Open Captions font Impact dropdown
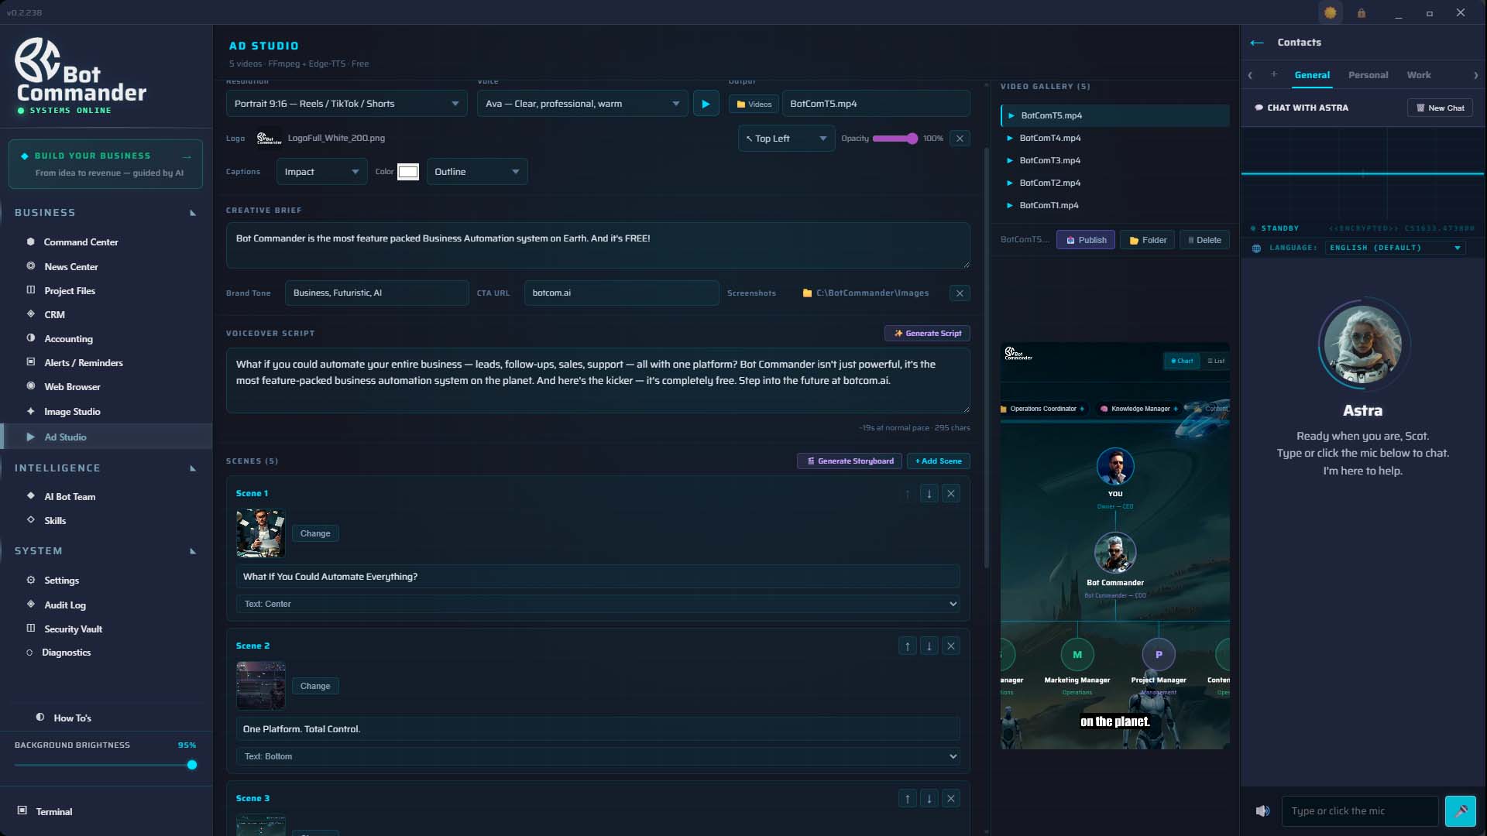 click(x=321, y=172)
